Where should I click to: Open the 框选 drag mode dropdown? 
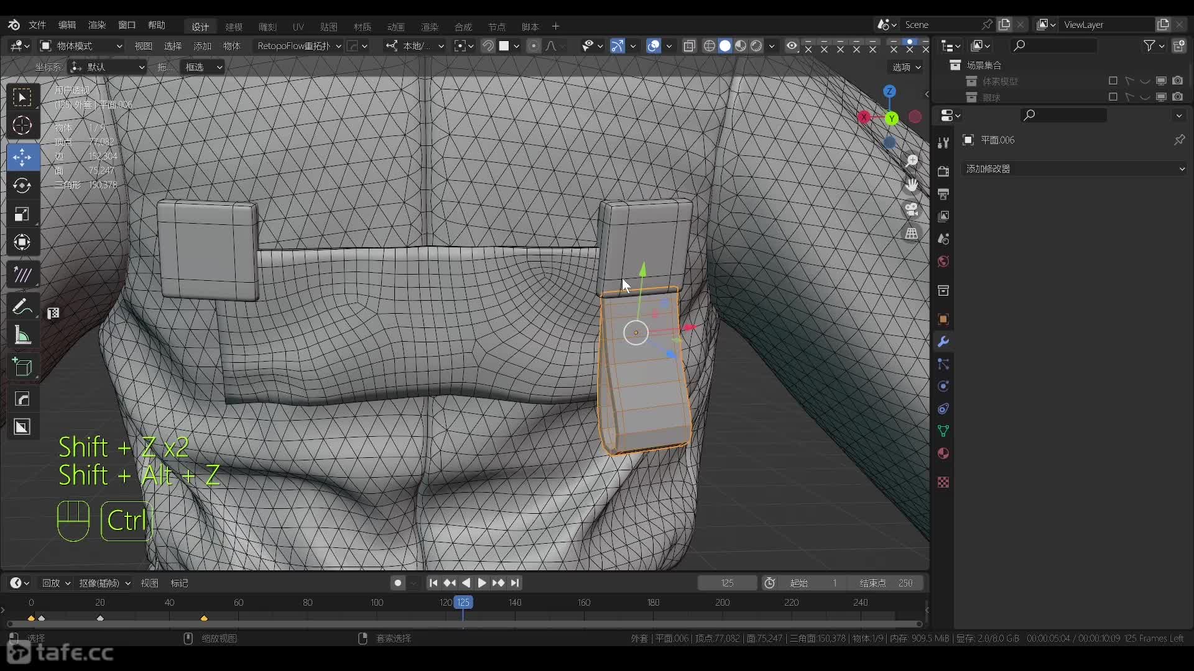pyautogui.click(x=202, y=67)
